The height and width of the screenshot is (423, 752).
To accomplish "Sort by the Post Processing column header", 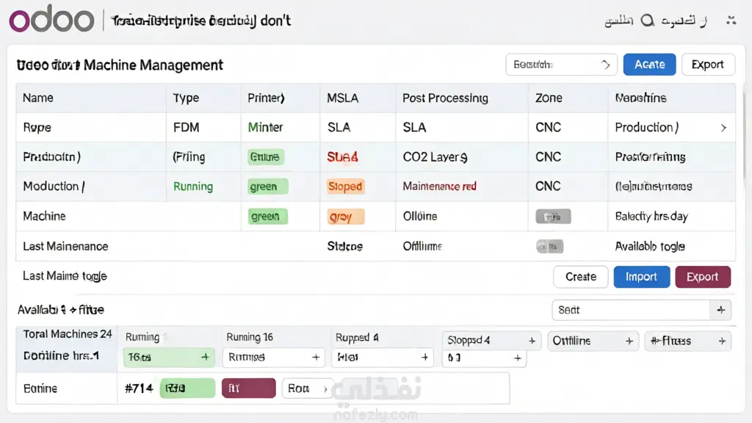I will click(445, 98).
